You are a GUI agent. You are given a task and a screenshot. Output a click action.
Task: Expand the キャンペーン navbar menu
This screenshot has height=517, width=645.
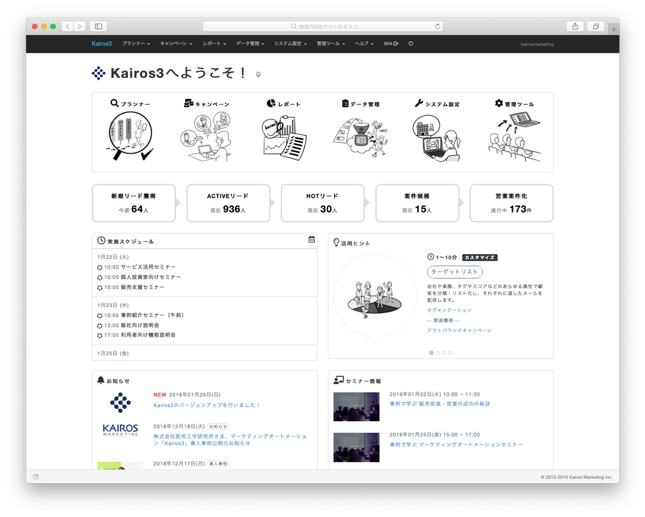click(176, 44)
